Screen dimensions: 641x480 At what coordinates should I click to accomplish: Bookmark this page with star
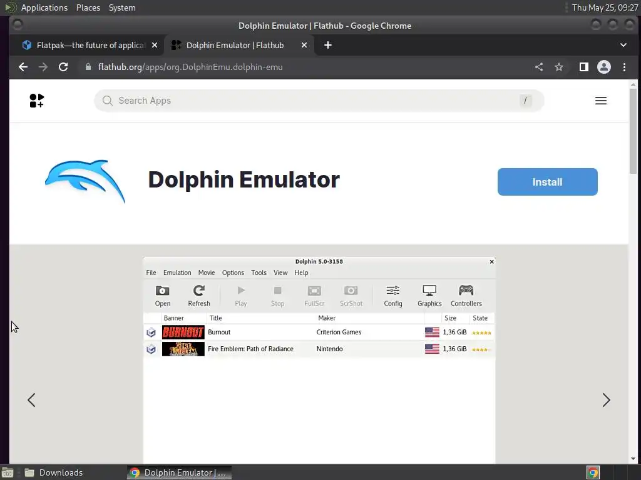[x=559, y=67]
